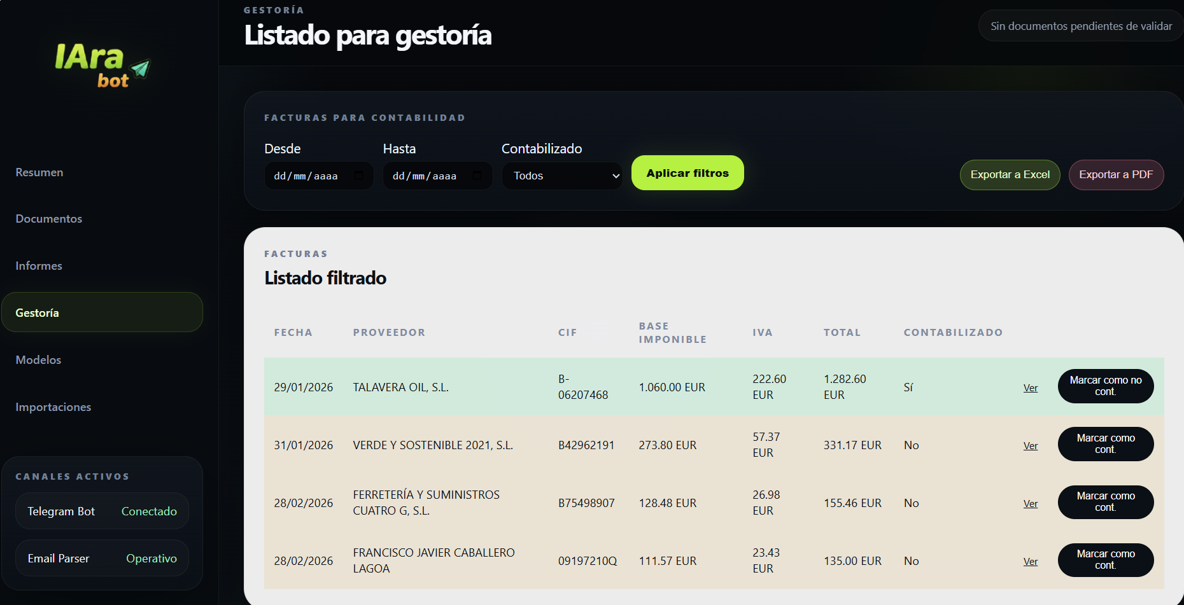Navigate to Importaciones
This screenshot has height=605, width=1184.
click(x=53, y=407)
